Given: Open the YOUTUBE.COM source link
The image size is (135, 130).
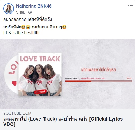Looking at the screenshot, I should 17,113.
